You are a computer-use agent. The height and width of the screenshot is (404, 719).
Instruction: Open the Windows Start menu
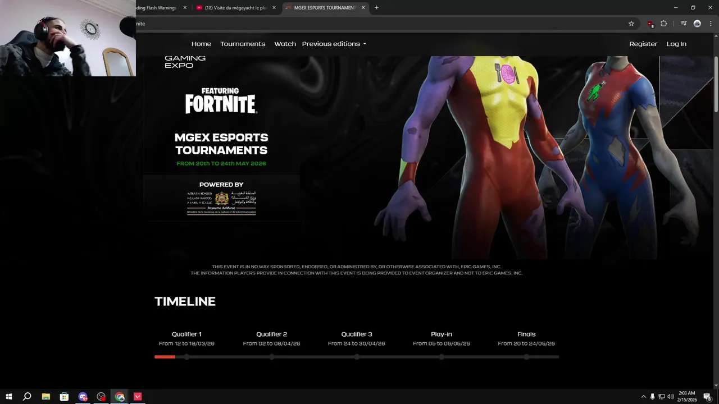(x=9, y=397)
